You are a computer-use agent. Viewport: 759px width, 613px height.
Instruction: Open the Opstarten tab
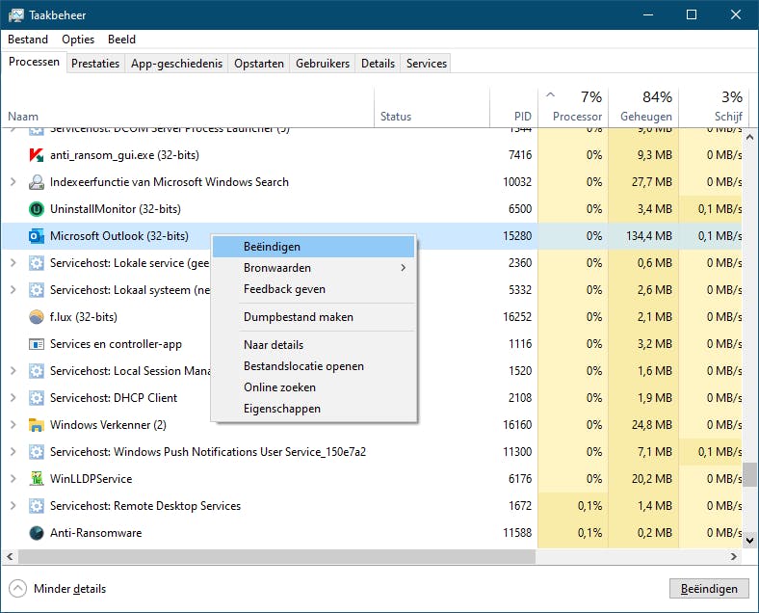click(x=259, y=64)
